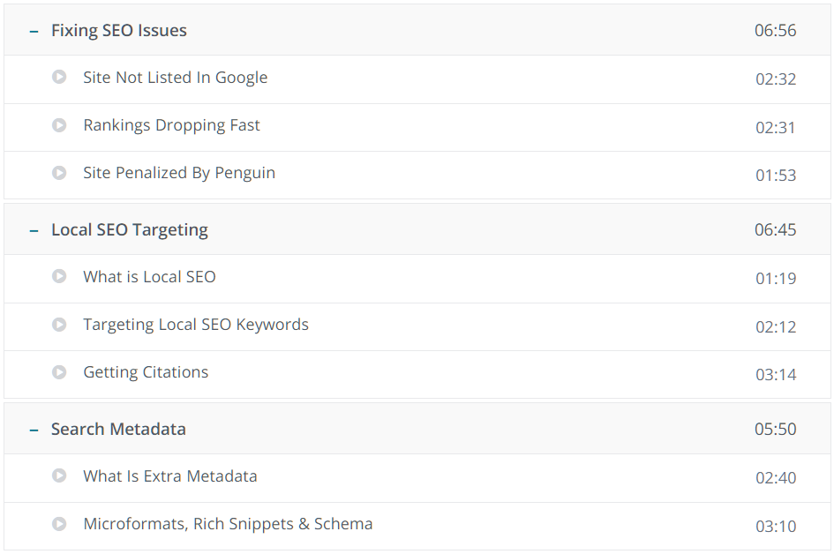This screenshot has height=554, width=834.
Task: Open the Site Not Listed In Google lesson
Action: click(175, 78)
